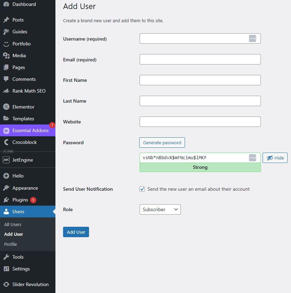Uncheck the Send User Notification checkbox

click(x=142, y=189)
